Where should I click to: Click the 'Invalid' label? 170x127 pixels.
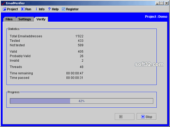14,61
